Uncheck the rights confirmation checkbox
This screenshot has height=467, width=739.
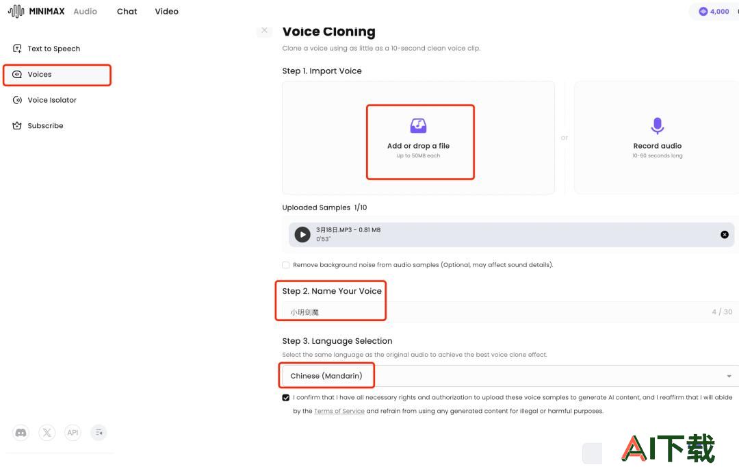click(x=285, y=398)
